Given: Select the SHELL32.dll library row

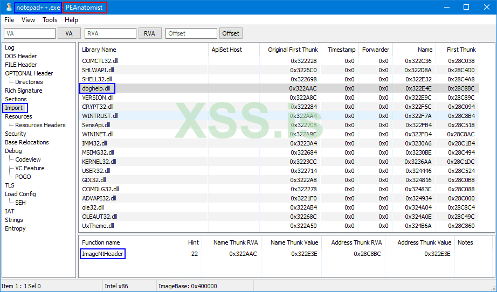Looking at the screenshot, I should click(279, 79).
